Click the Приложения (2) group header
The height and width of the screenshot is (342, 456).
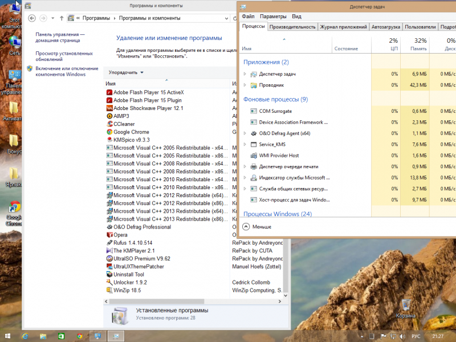[266, 62]
